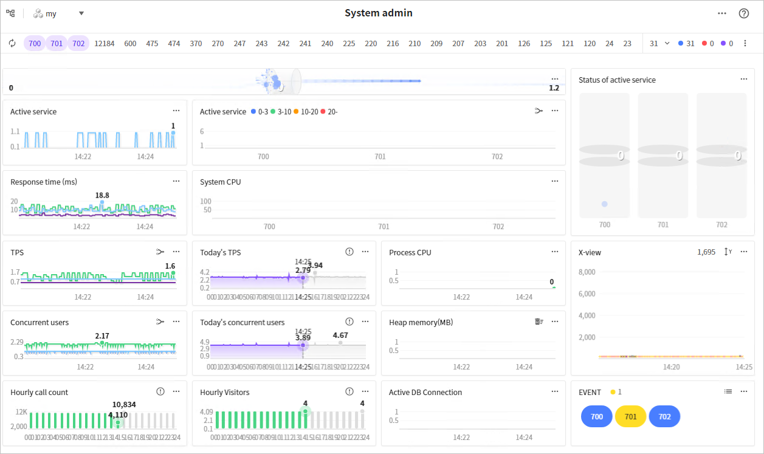Image resolution: width=764 pixels, height=454 pixels.
Task: Deselect agent 701 in the agent bar
Action: [57, 43]
